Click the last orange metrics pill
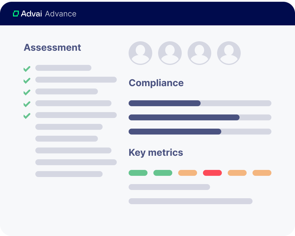295x236 pixels. (262, 173)
